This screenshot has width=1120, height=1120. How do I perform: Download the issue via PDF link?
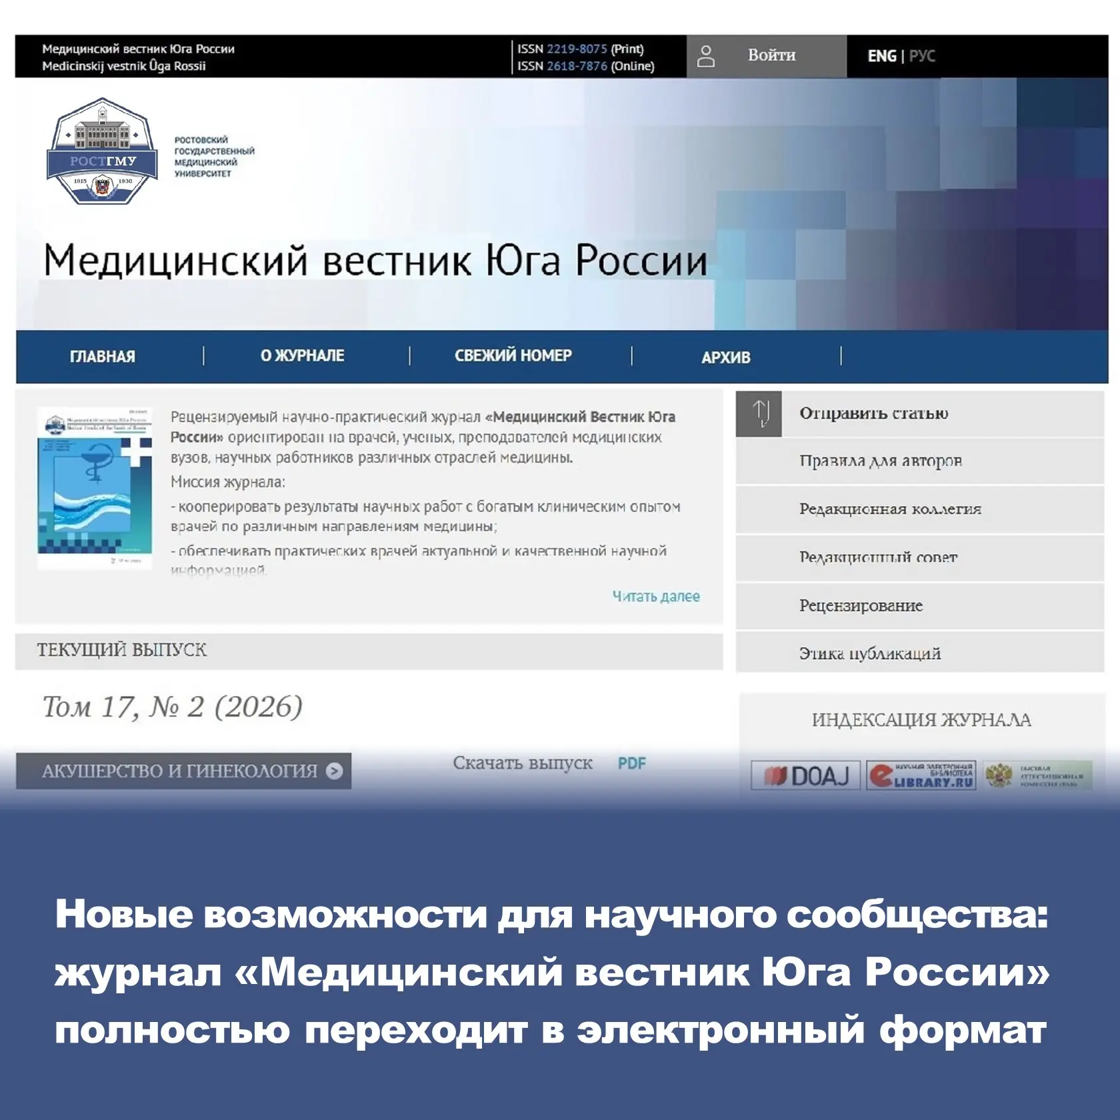pyautogui.click(x=631, y=763)
